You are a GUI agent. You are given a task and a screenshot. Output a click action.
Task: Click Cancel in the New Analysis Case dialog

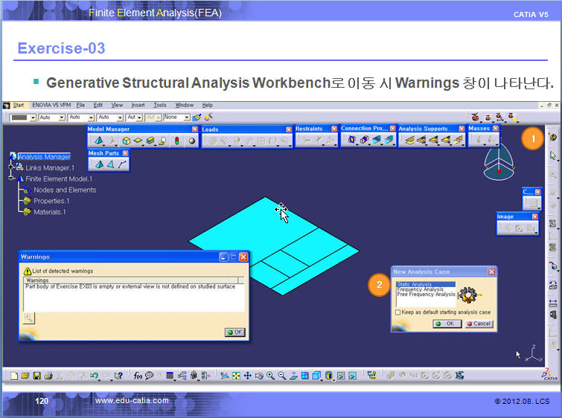(x=479, y=324)
